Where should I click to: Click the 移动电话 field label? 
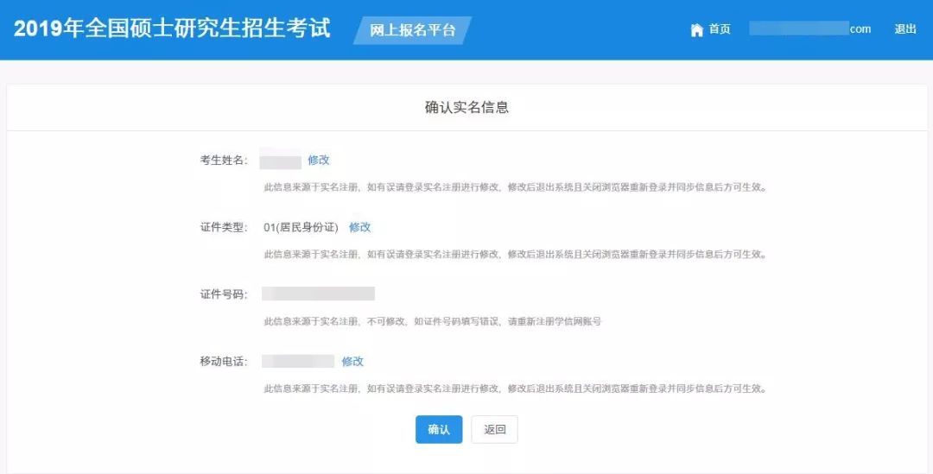pyautogui.click(x=223, y=361)
